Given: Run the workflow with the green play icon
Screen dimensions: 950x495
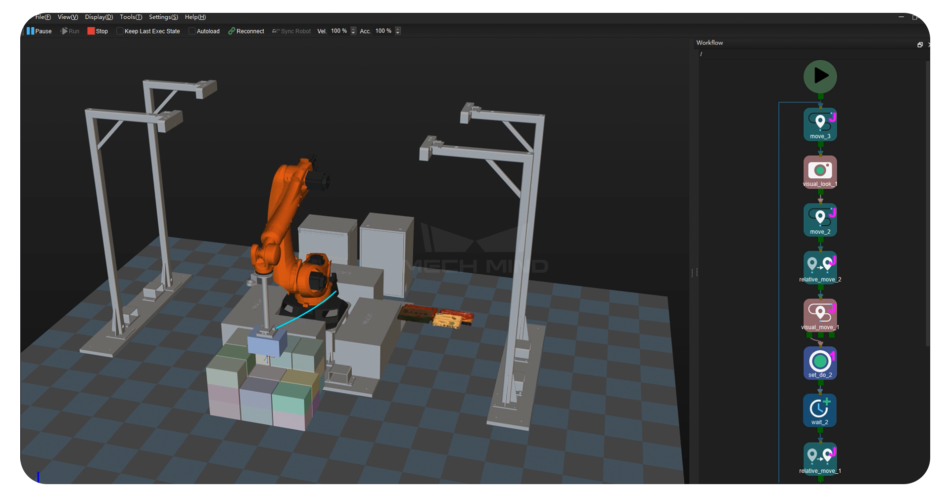Looking at the screenshot, I should [x=820, y=76].
